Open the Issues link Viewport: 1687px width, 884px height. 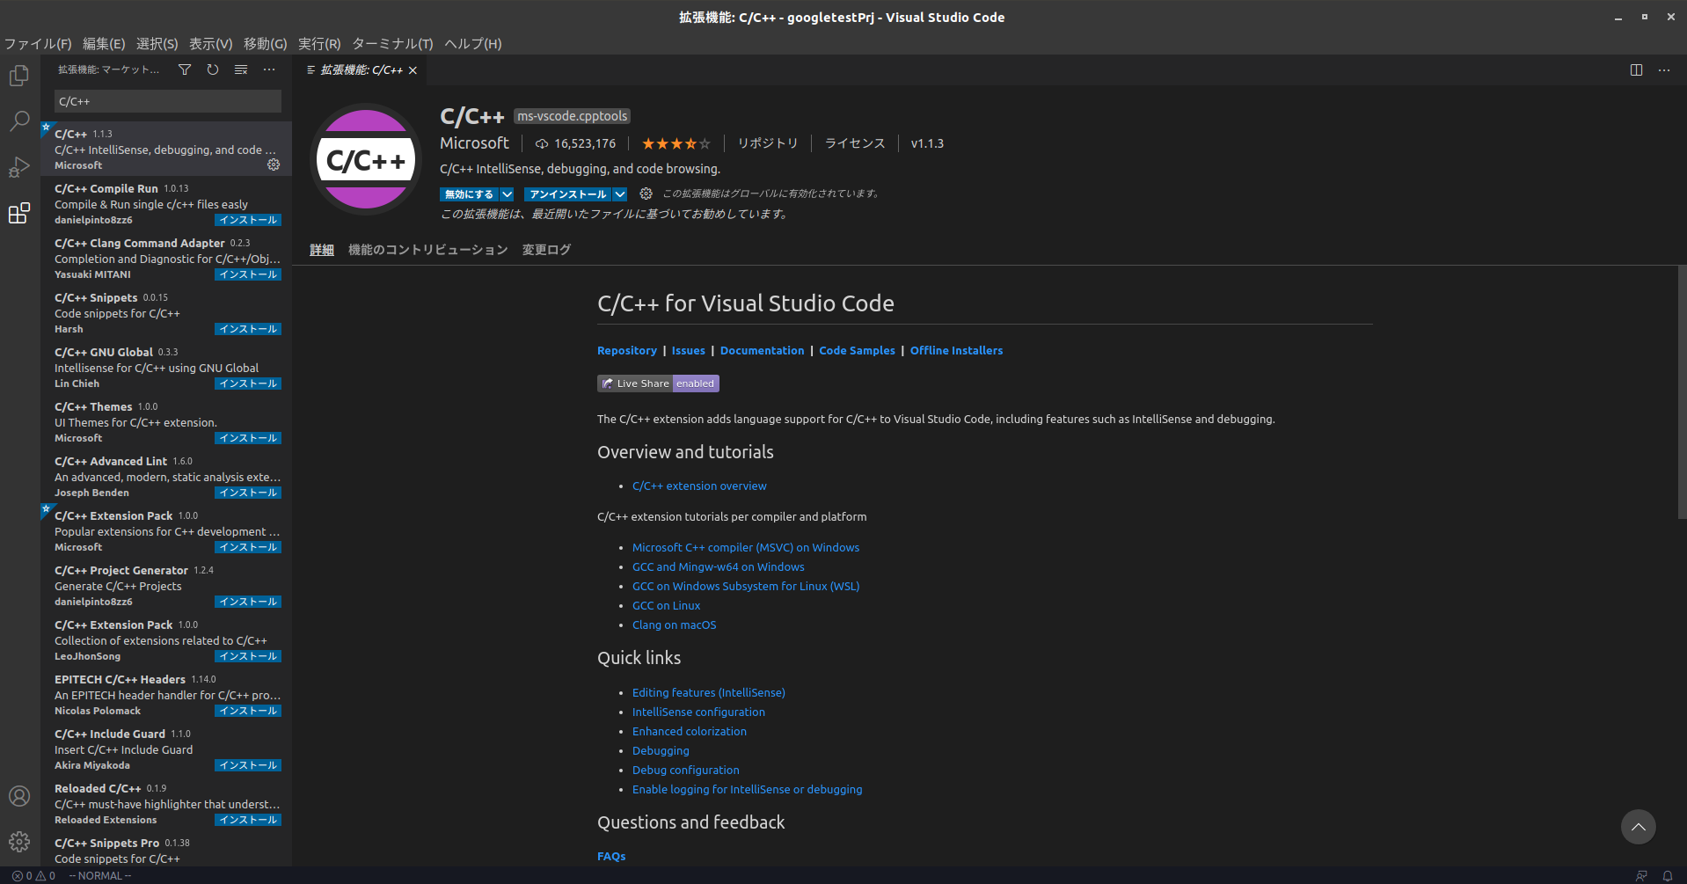coord(688,351)
